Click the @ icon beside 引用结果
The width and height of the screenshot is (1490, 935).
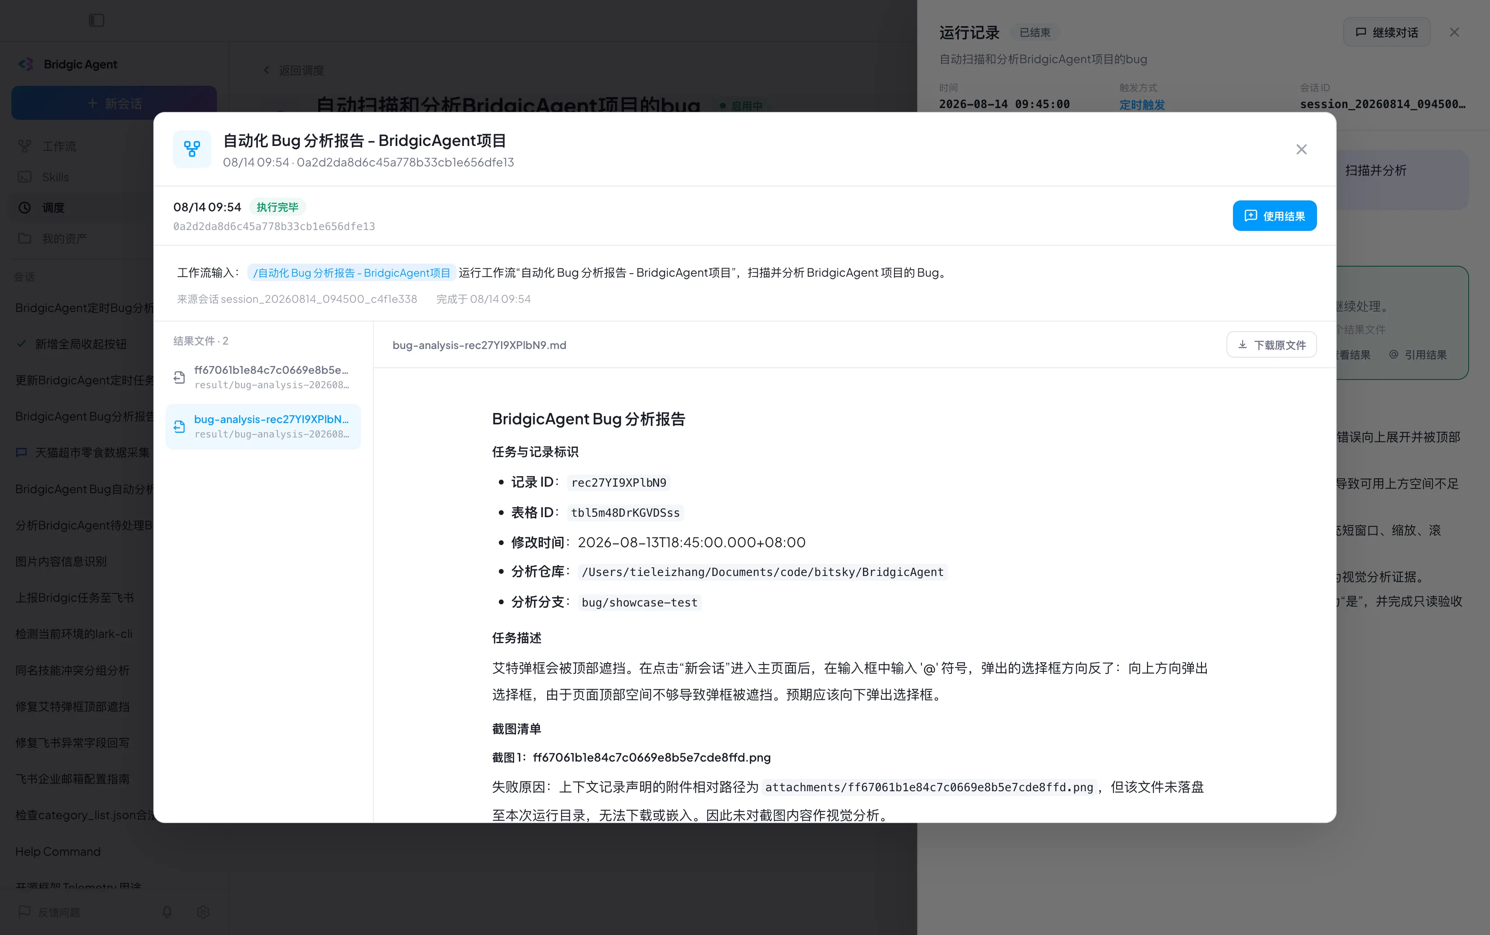click(x=1394, y=354)
